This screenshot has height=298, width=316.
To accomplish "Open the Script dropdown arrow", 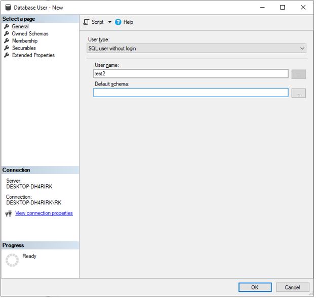I will (x=109, y=22).
